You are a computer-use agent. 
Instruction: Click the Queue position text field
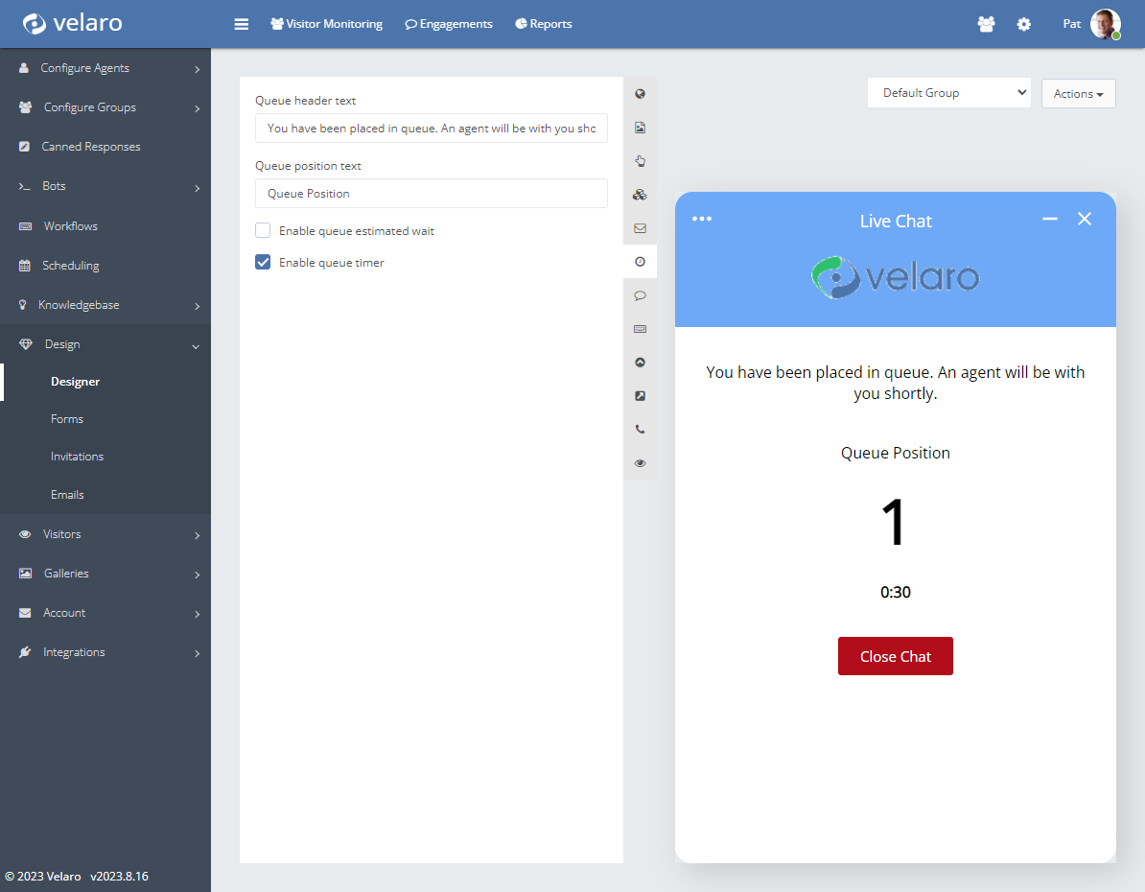click(431, 193)
